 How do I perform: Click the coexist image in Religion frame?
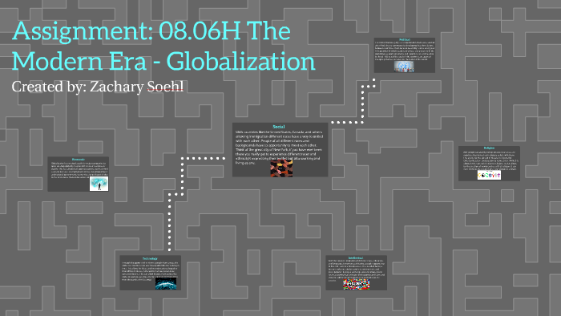coord(489,175)
